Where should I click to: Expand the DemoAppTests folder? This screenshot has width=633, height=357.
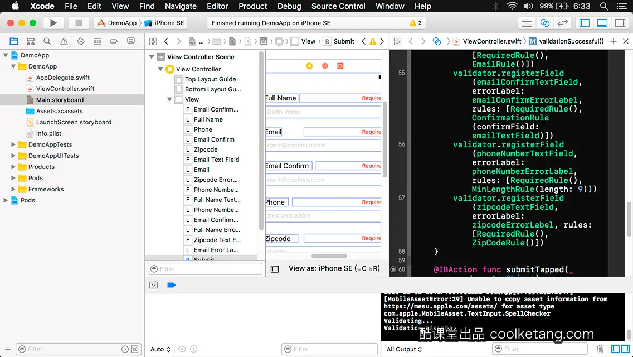[x=13, y=144]
